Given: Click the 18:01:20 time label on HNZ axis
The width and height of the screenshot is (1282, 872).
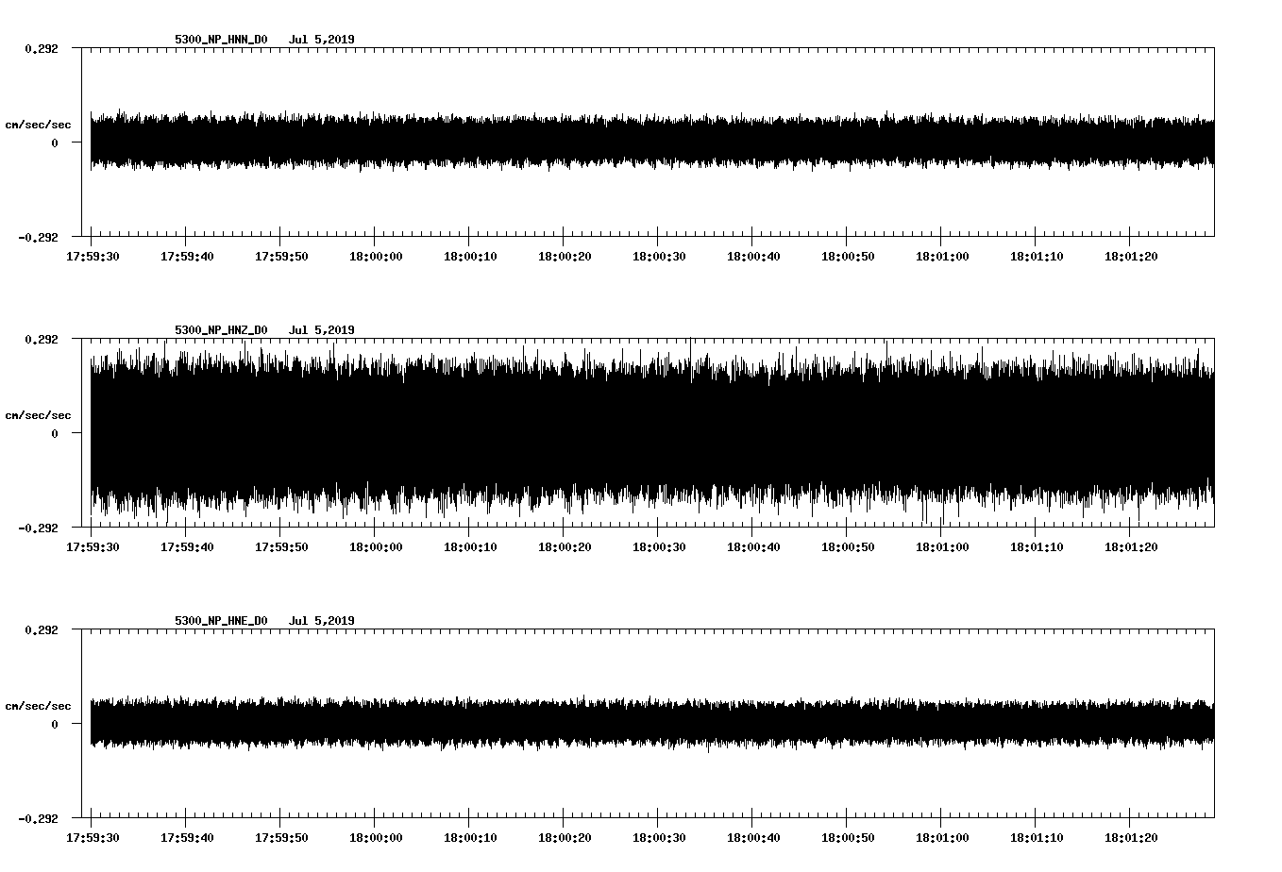Looking at the screenshot, I should [x=1131, y=547].
